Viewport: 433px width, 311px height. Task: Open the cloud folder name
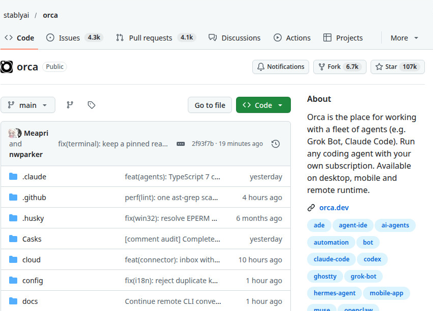[31, 260]
